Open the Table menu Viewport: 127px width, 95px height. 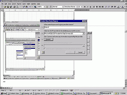click(28, 4)
